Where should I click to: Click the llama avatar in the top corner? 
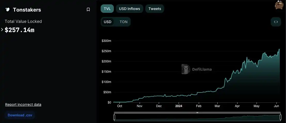coord(279,5)
